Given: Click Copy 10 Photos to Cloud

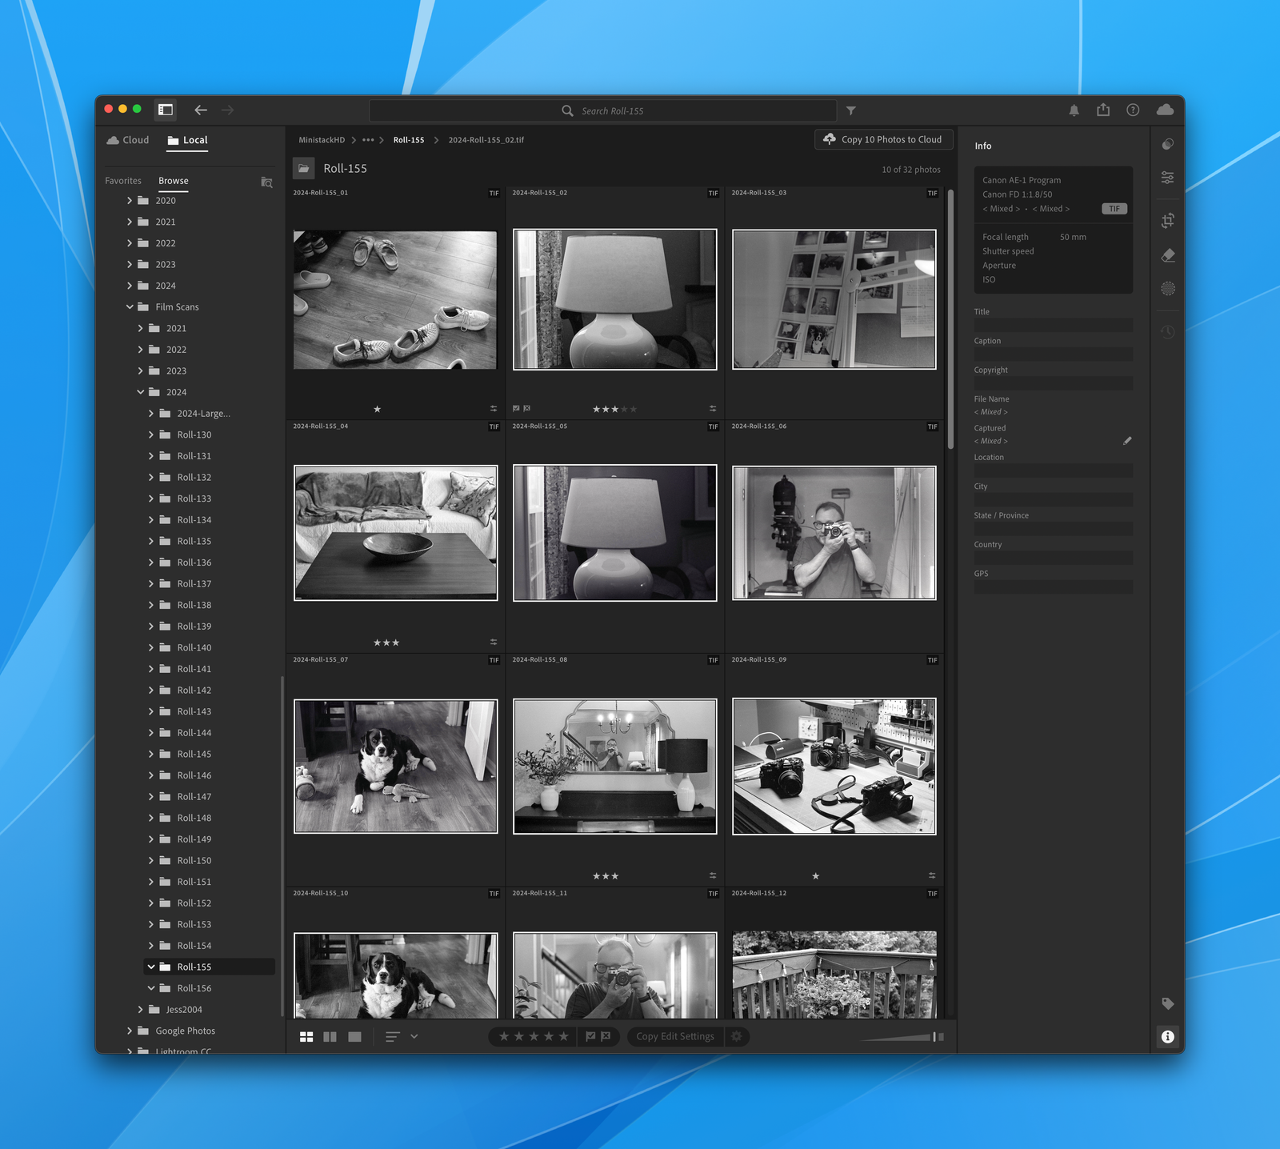Looking at the screenshot, I should (883, 139).
